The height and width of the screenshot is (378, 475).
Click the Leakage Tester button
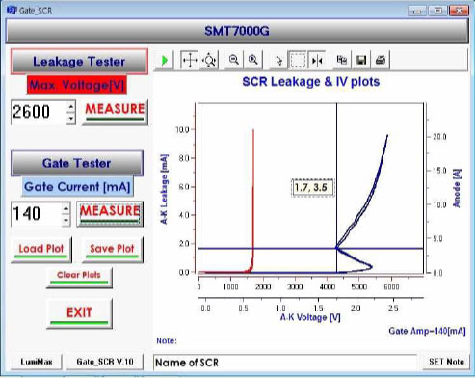pyautogui.click(x=79, y=62)
